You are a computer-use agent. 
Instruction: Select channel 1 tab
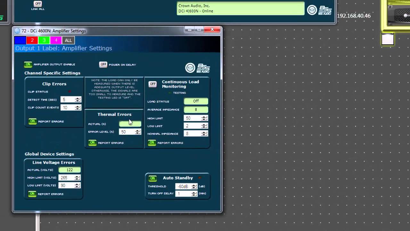click(20, 40)
